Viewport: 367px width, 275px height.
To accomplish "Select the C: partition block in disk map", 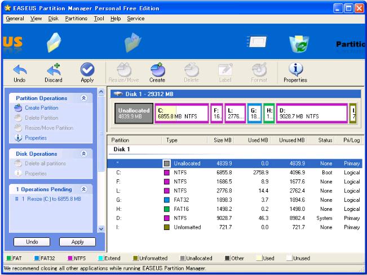I will pos(182,113).
